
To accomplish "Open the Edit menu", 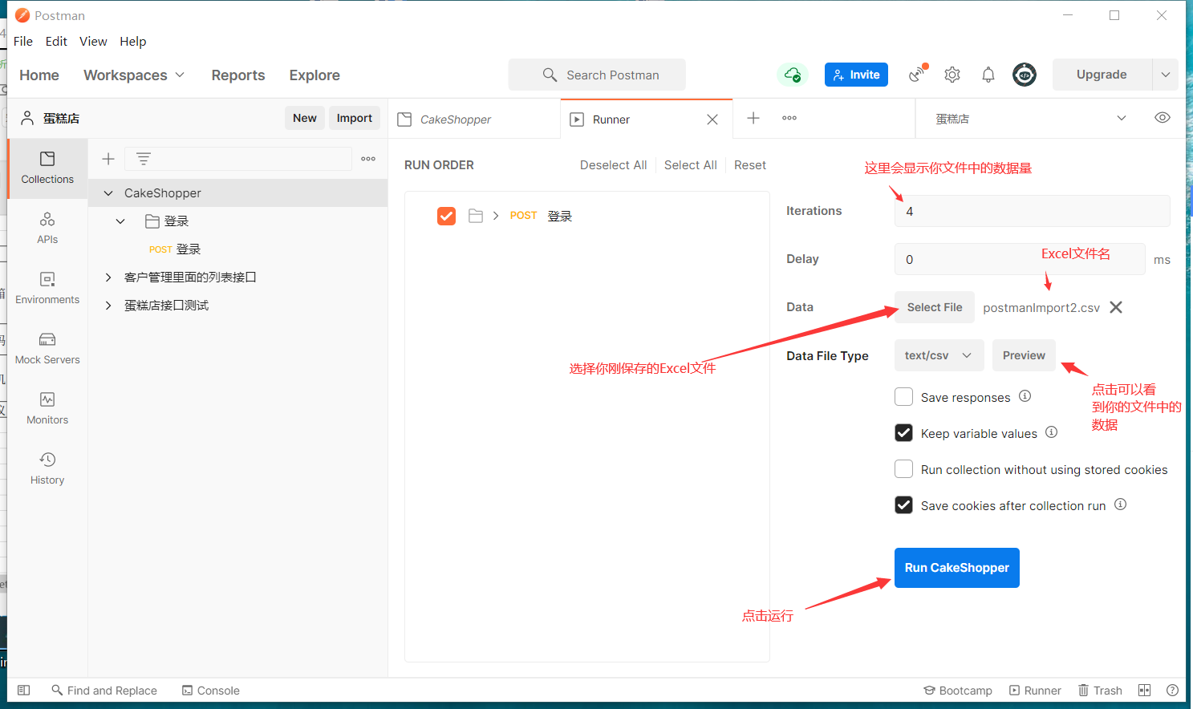I will 56,42.
